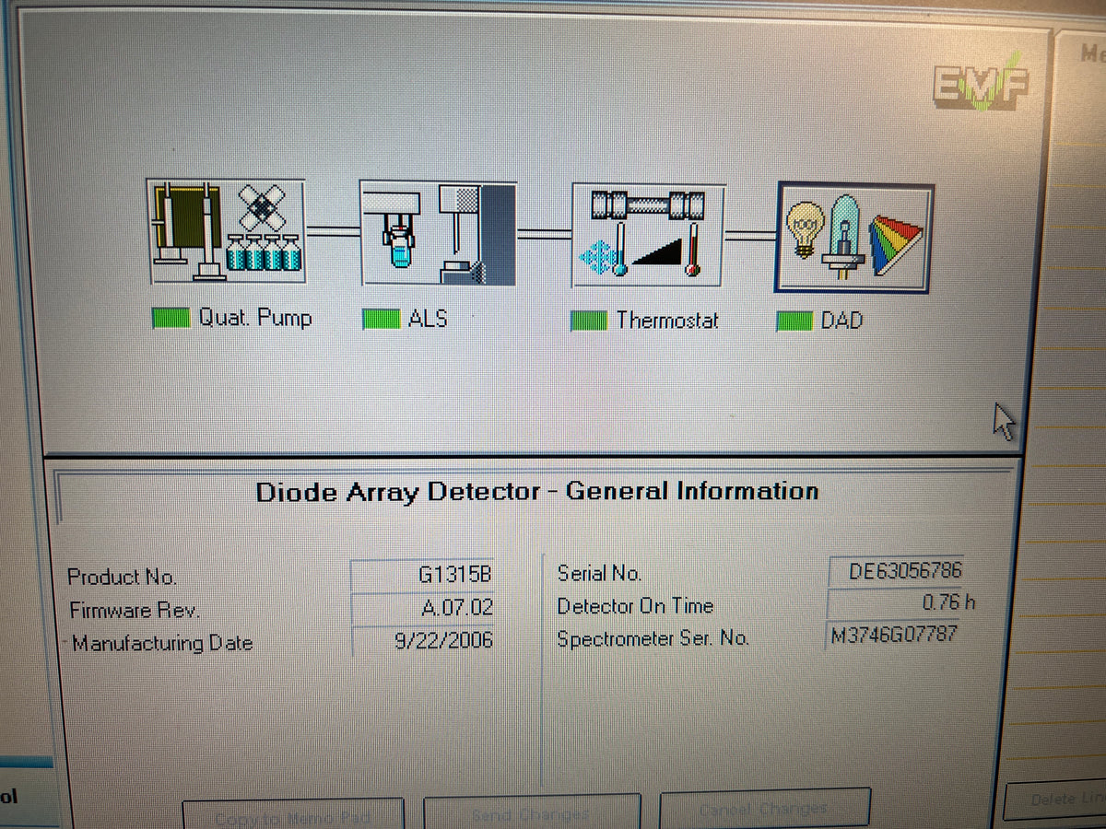Click the Delete Line button at right edge
This screenshot has width=1106, height=829.
coord(1055,800)
